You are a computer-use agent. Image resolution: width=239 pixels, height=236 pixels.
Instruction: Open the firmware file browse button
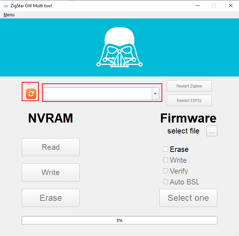(212, 131)
